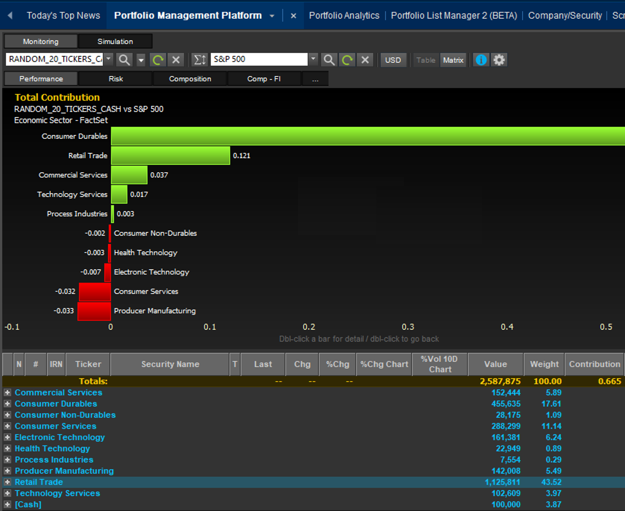Open the settings gear icon
The height and width of the screenshot is (511, 625).
[499, 59]
